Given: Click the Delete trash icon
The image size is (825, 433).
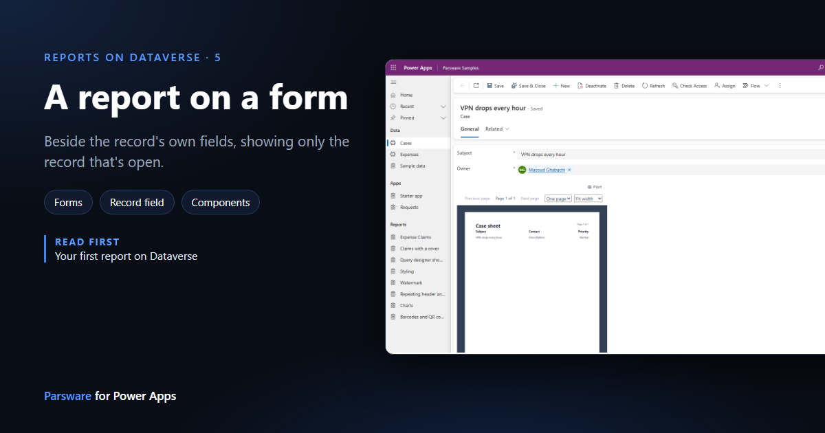Looking at the screenshot, I should coord(617,86).
